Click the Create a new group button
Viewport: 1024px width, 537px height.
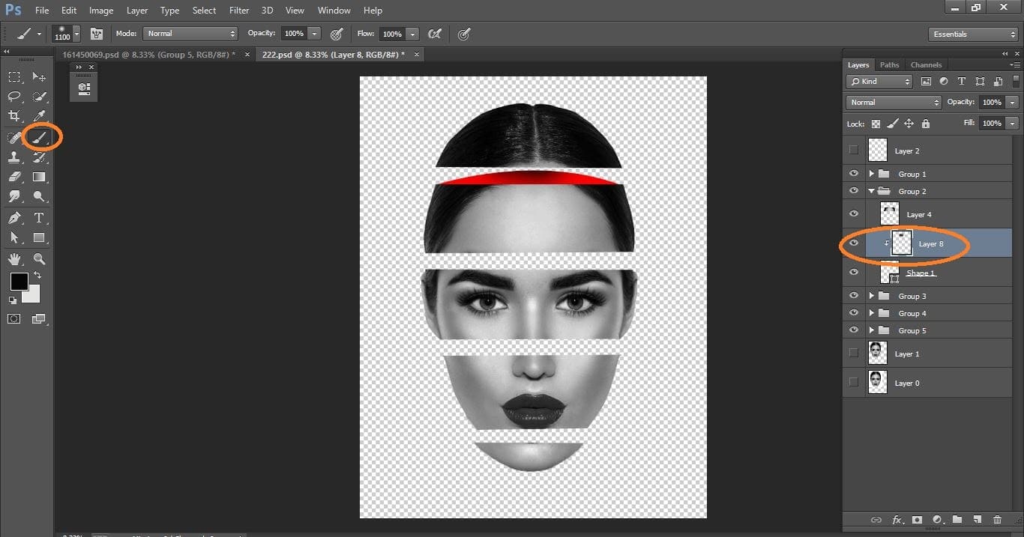[959, 520]
